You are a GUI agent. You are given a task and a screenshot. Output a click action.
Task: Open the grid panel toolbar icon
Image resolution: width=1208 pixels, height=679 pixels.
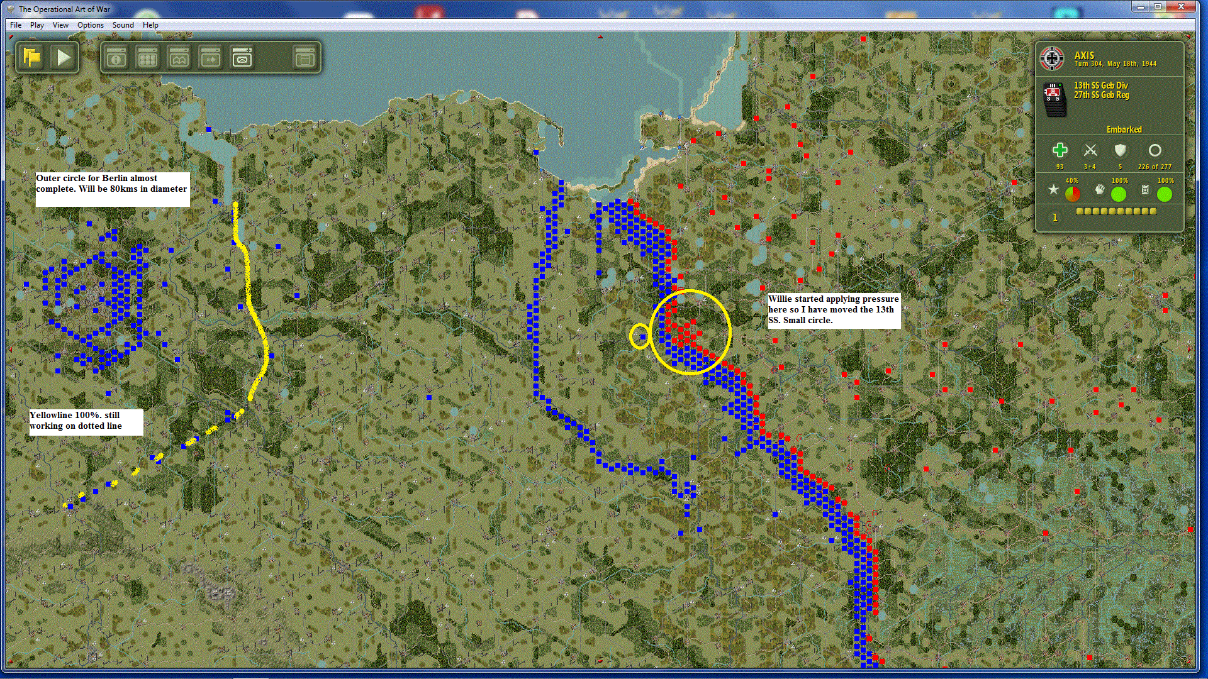[148, 58]
